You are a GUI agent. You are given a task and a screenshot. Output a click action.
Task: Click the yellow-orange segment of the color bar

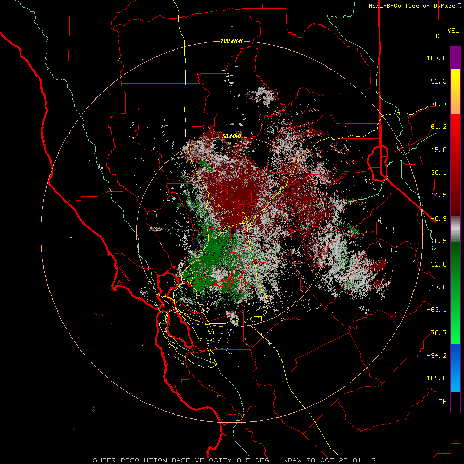point(455,92)
